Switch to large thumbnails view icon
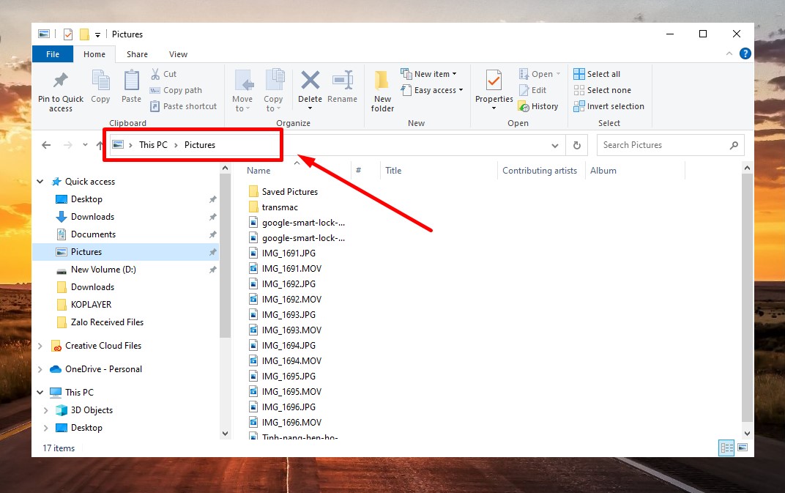The image size is (785, 493). [x=742, y=448]
